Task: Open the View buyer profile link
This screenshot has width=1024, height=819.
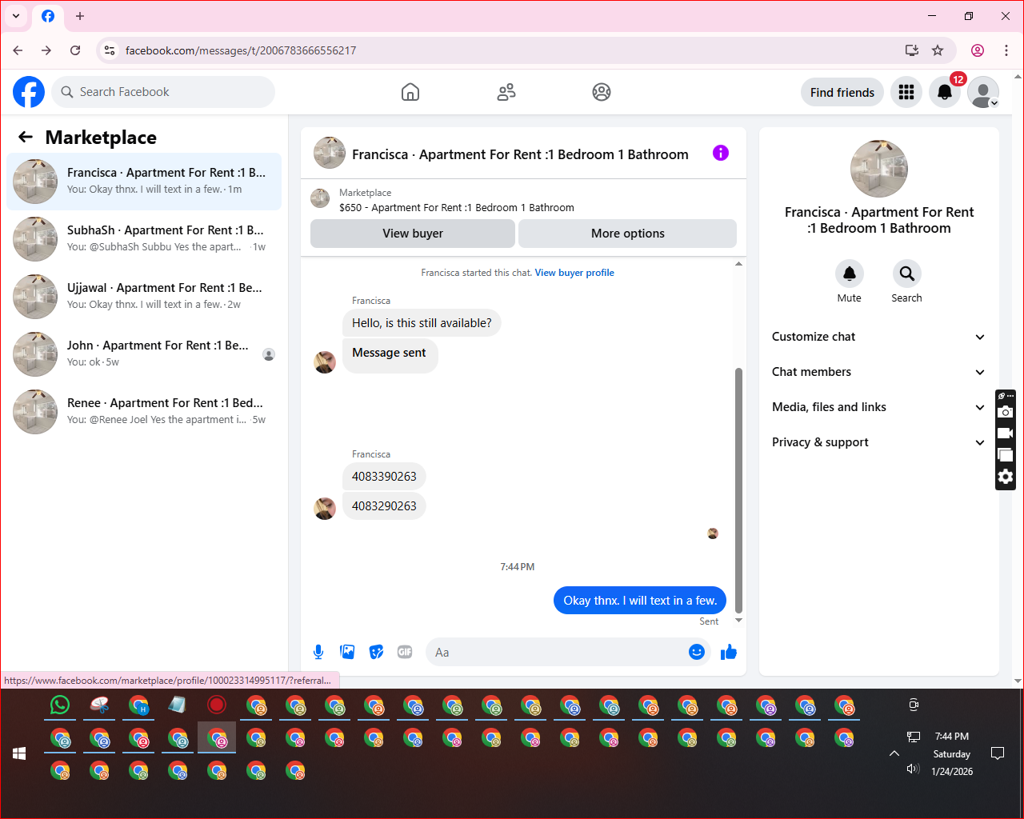Action: [x=574, y=273]
